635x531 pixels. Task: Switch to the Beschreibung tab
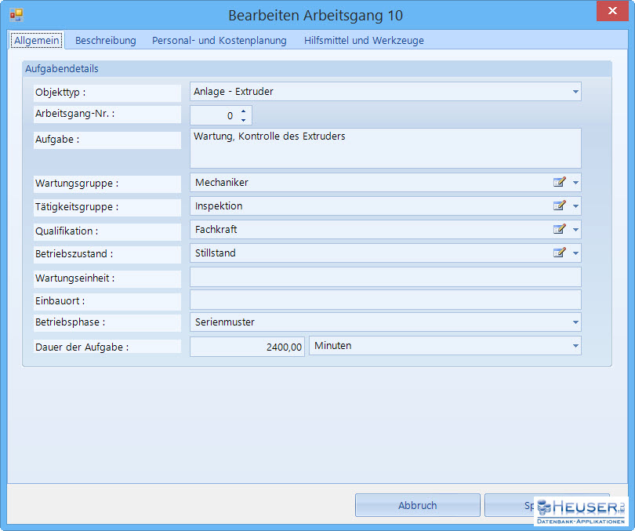click(105, 41)
